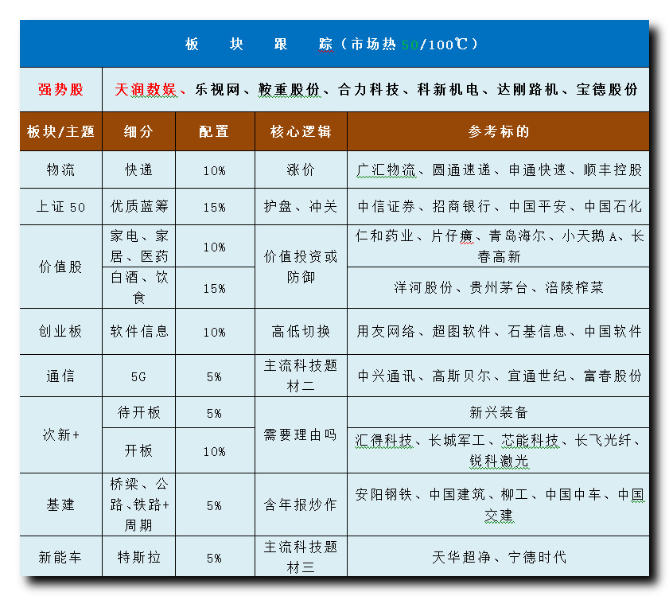This screenshot has width=669, height=596.
Task: Click the 配置 column header
Action: click(x=214, y=131)
